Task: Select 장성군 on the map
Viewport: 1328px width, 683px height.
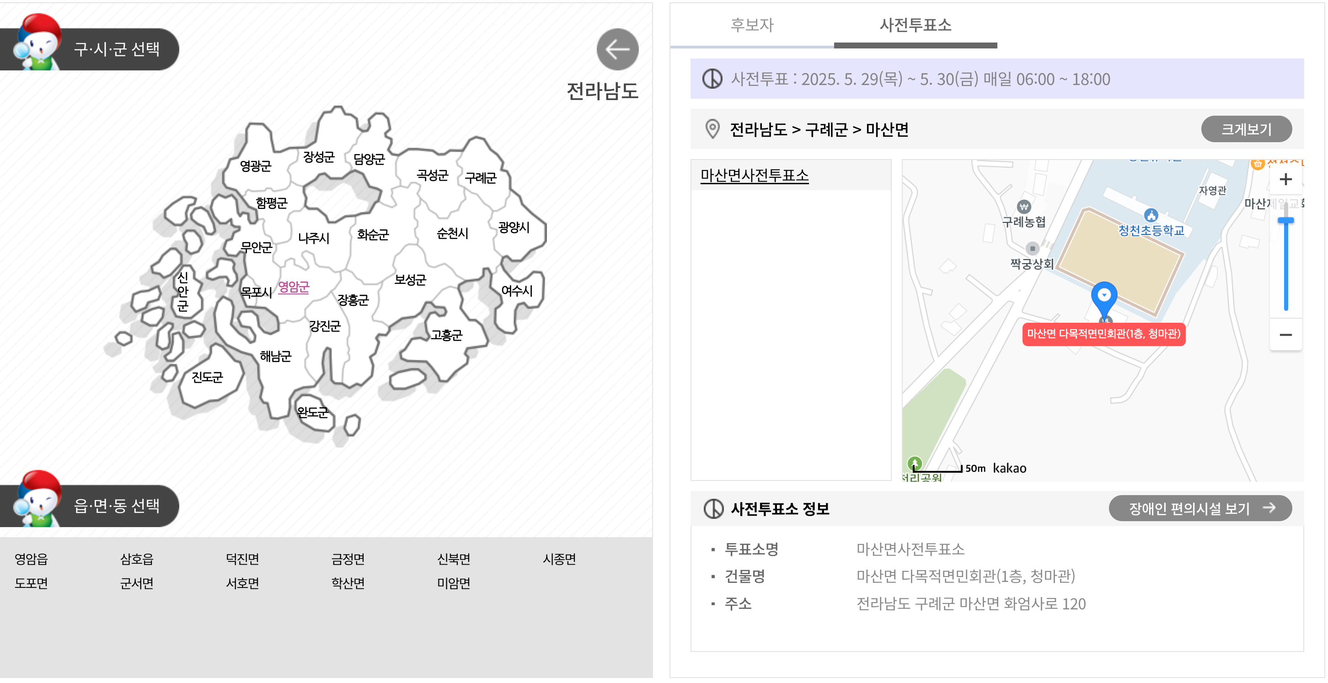Action: pyautogui.click(x=319, y=157)
